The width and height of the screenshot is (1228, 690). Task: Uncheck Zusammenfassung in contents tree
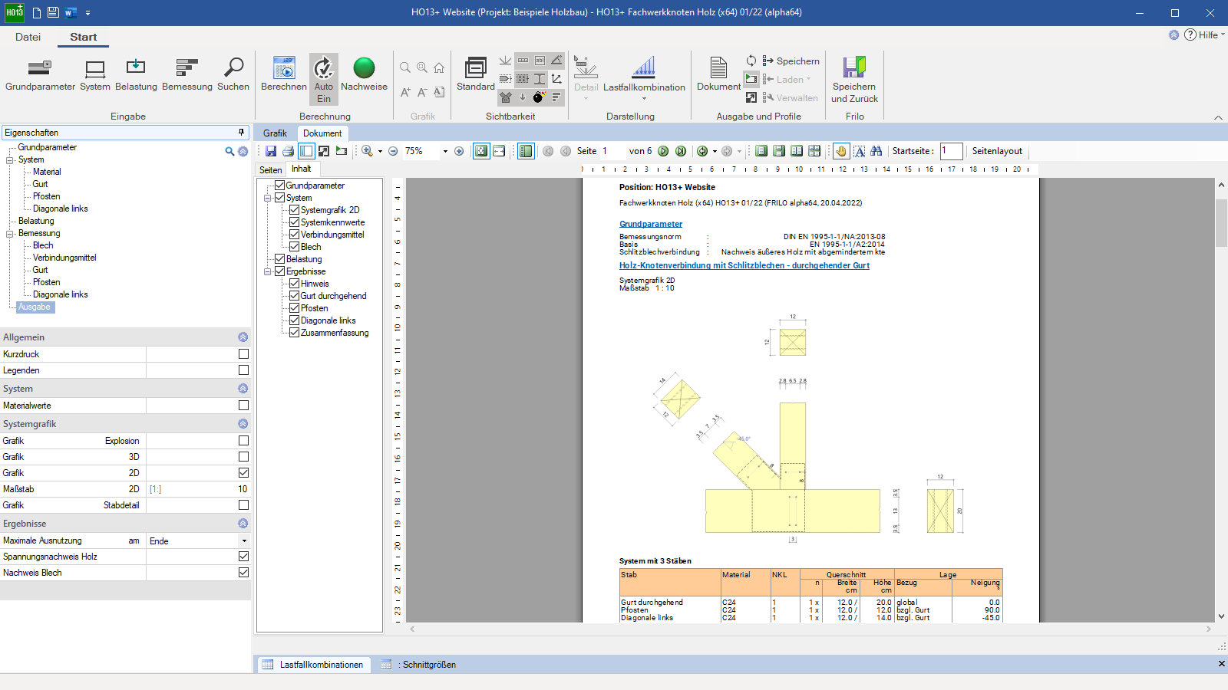294,333
